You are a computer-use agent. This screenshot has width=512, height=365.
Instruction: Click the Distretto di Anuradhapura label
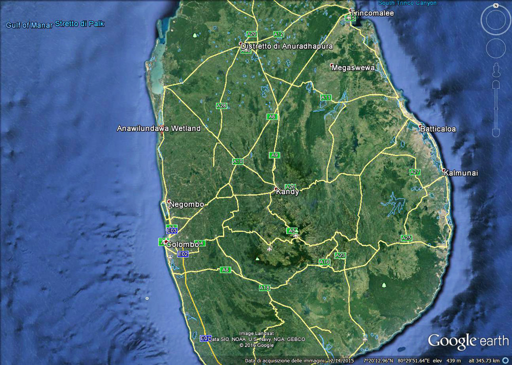point(286,46)
